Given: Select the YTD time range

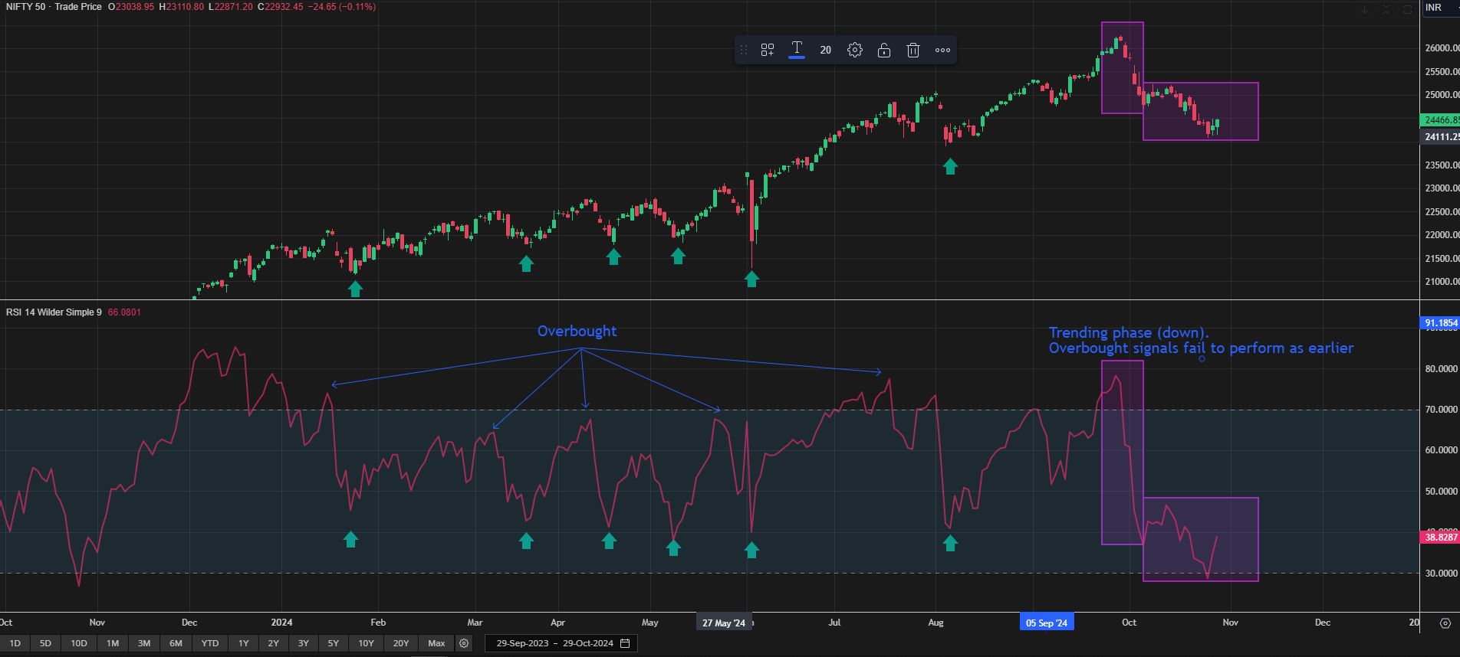Looking at the screenshot, I should pyautogui.click(x=209, y=643).
